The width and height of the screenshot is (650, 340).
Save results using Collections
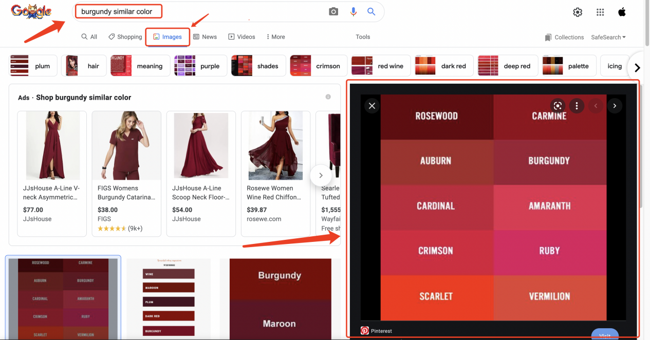coord(564,37)
